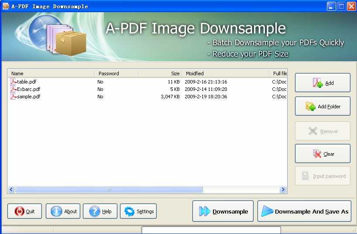
Task: Click the Settings gear icon
Action: 130,211
